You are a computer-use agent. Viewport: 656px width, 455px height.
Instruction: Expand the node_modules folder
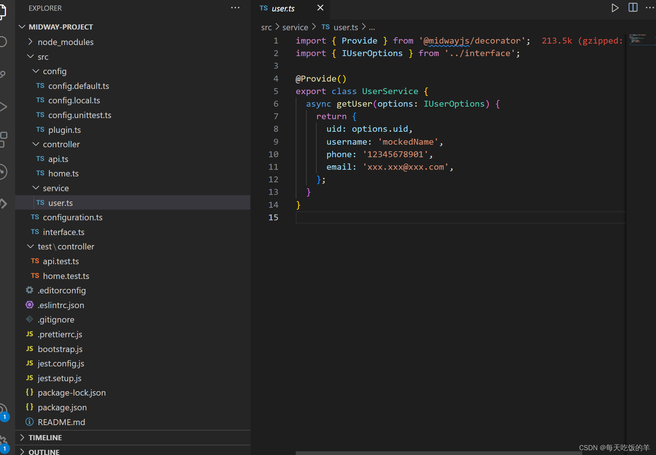30,42
